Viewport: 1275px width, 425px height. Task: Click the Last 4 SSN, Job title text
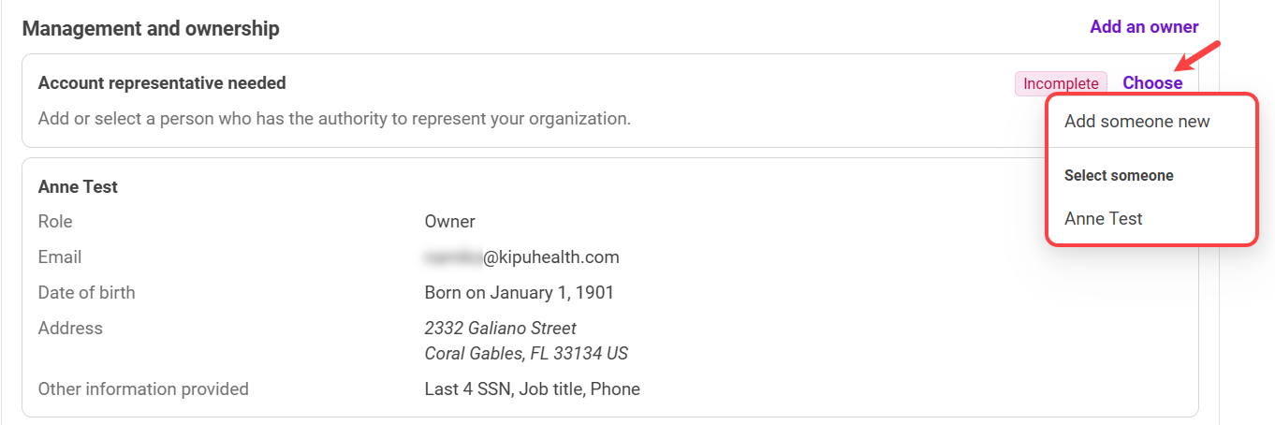point(532,389)
